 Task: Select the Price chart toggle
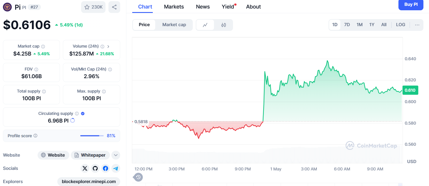click(x=144, y=25)
